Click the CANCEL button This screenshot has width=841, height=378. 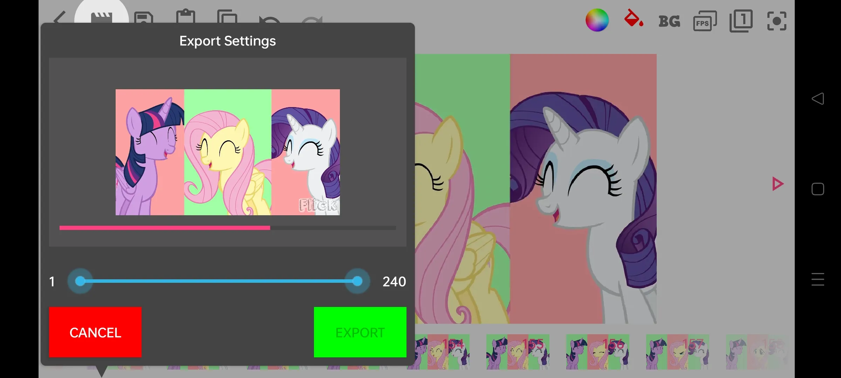click(x=95, y=332)
